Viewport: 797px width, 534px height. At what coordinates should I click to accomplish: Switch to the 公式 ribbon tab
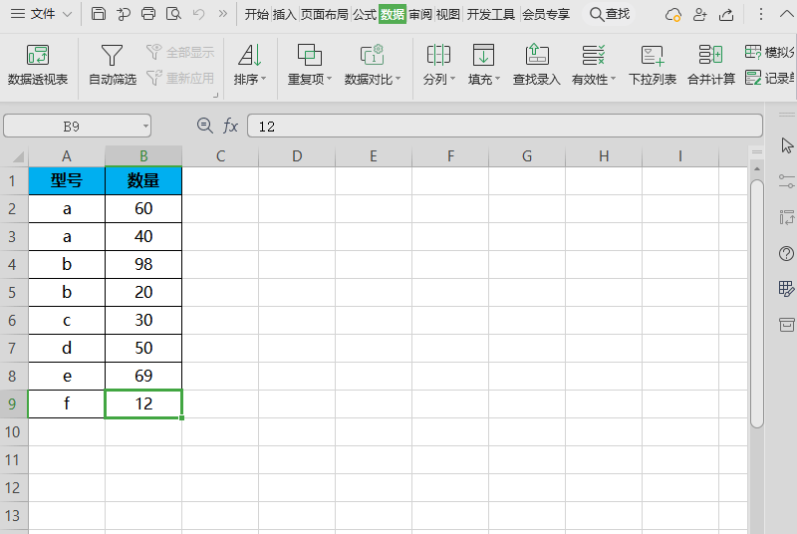click(365, 14)
